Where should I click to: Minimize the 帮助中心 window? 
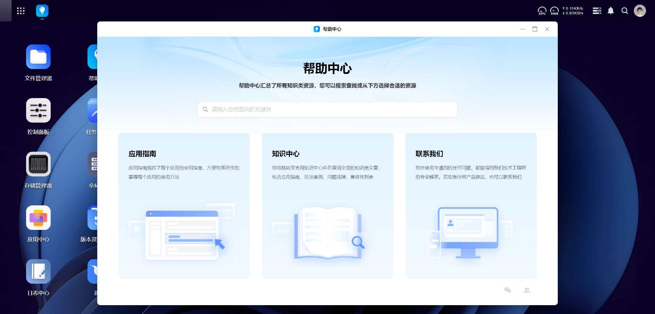[x=522, y=29]
